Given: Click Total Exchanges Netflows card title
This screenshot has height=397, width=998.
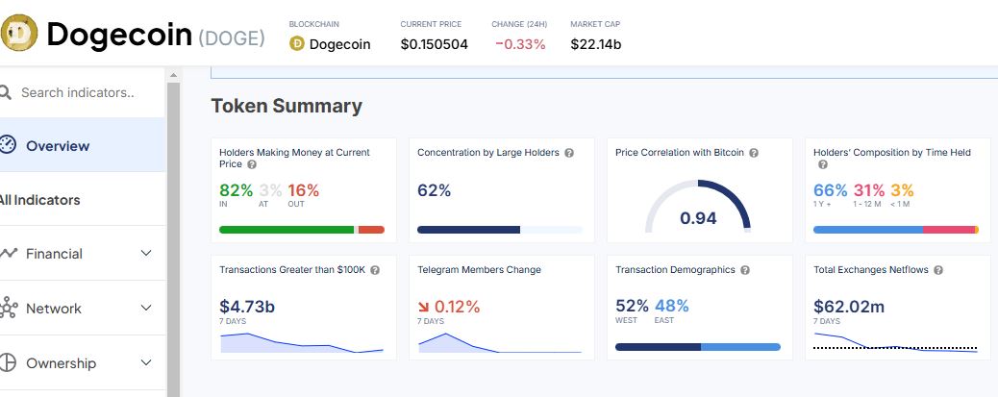Looking at the screenshot, I should click(x=871, y=270).
